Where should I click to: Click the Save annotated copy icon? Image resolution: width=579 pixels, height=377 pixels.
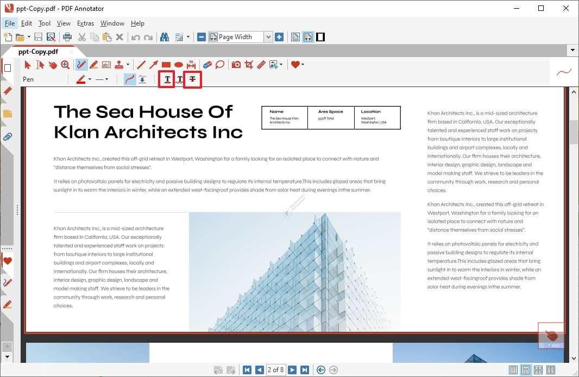[x=51, y=37]
